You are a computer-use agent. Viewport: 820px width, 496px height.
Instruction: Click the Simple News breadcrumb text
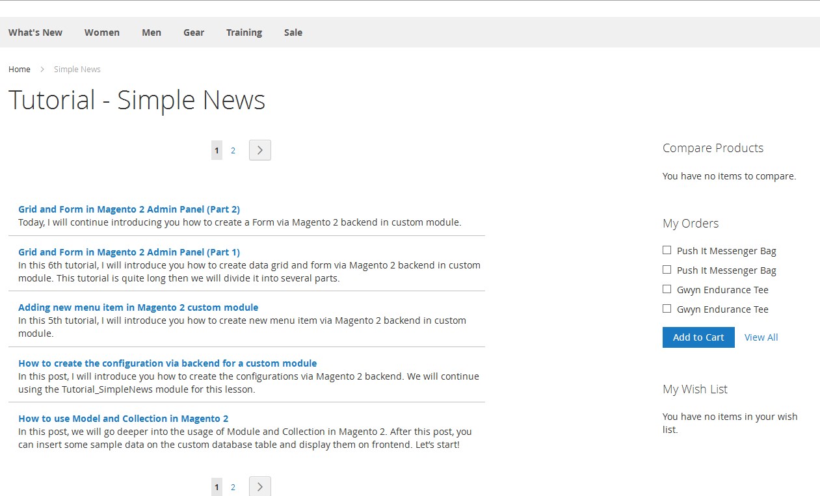(77, 70)
